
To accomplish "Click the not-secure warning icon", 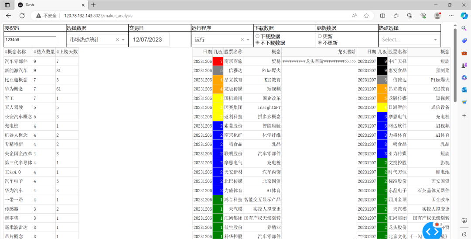I will pos(38,16).
